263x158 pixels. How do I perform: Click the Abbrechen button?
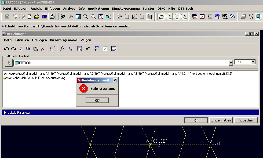tap(246, 120)
